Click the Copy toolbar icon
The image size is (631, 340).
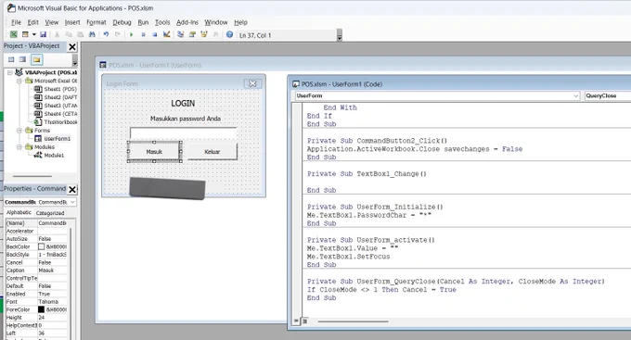(69, 35)
